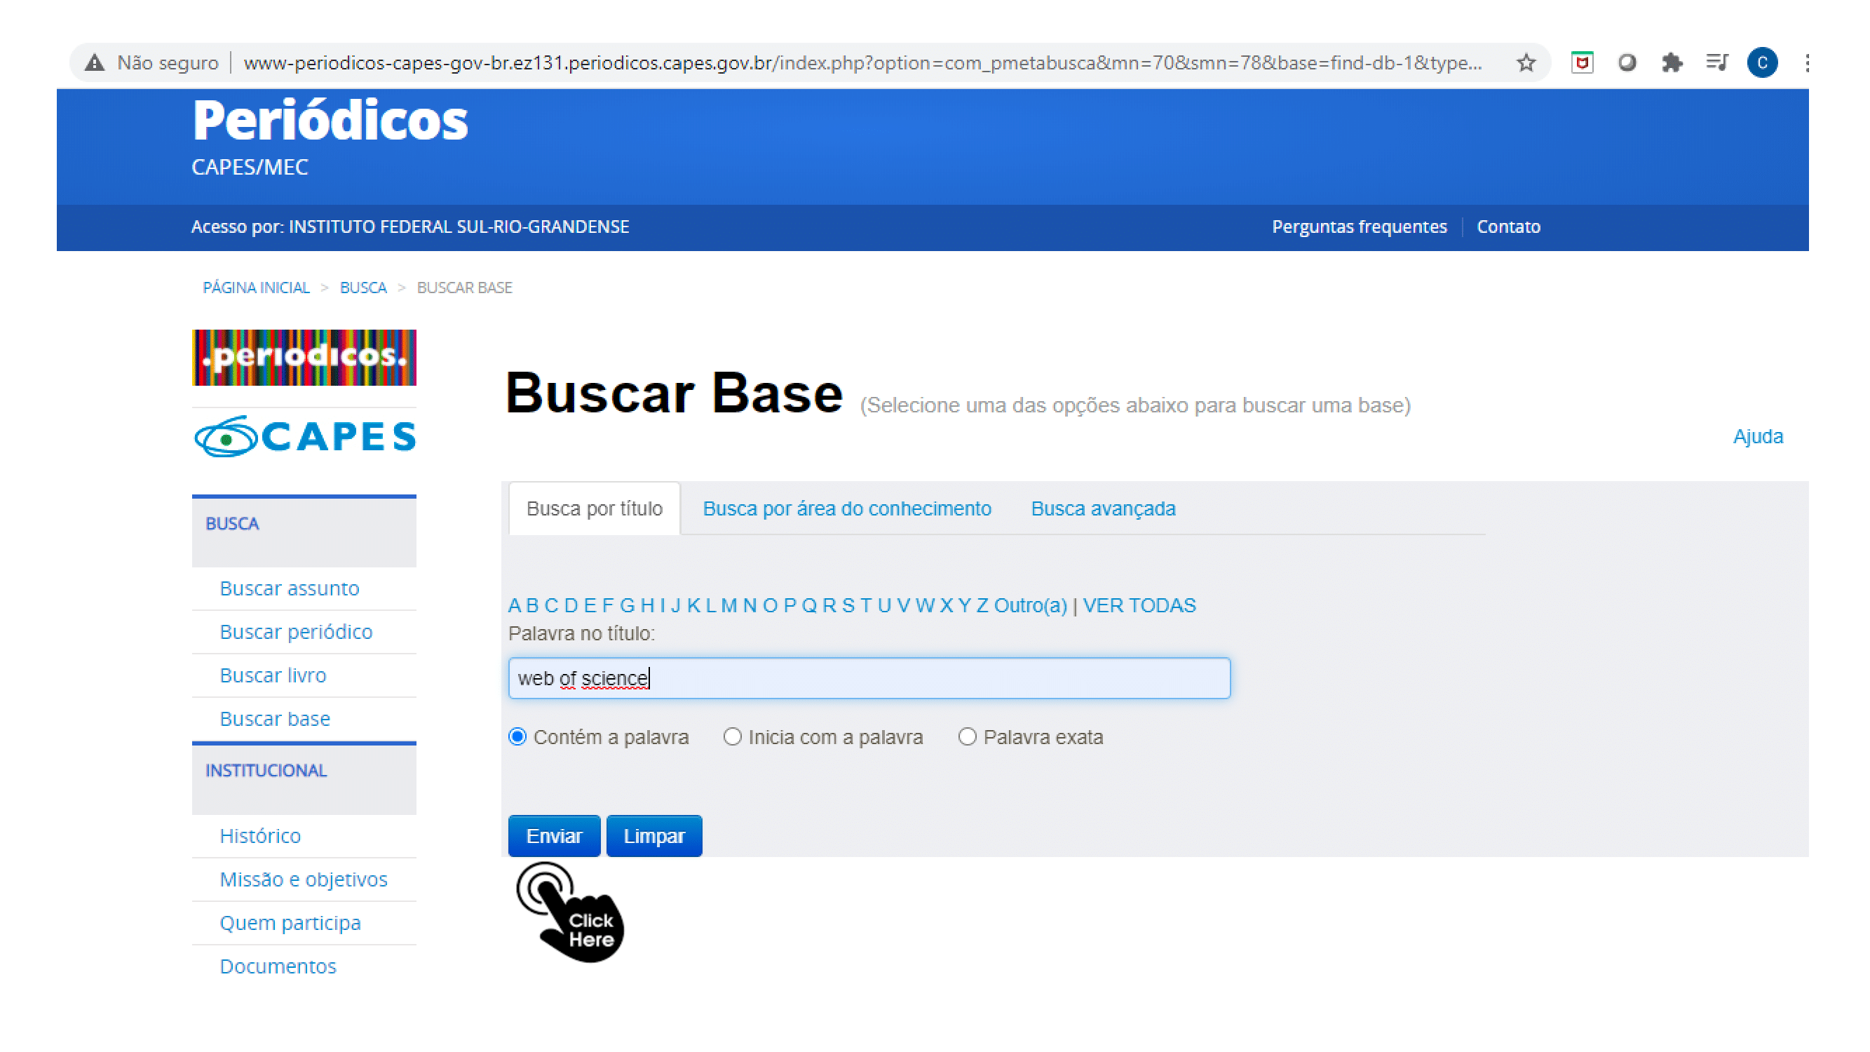Open VER TODAS bases link
Image resolution: width=1870 pixels, height=1052 pixels.
point(1139,605)
